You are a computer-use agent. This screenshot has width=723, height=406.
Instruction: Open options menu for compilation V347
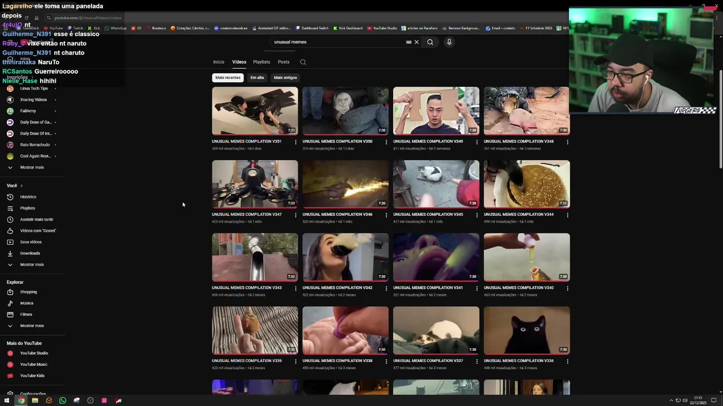295,215
